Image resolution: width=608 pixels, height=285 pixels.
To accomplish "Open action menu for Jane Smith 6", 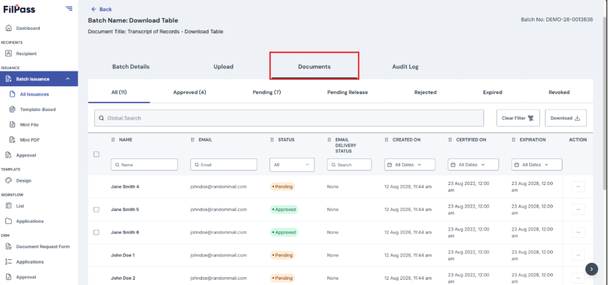I will coord(578,232).
